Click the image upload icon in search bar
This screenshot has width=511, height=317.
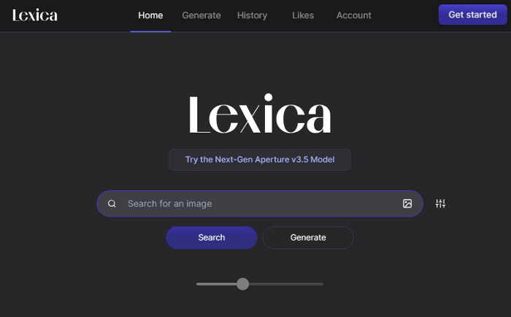pyautogui.click(x=407, y=203)
